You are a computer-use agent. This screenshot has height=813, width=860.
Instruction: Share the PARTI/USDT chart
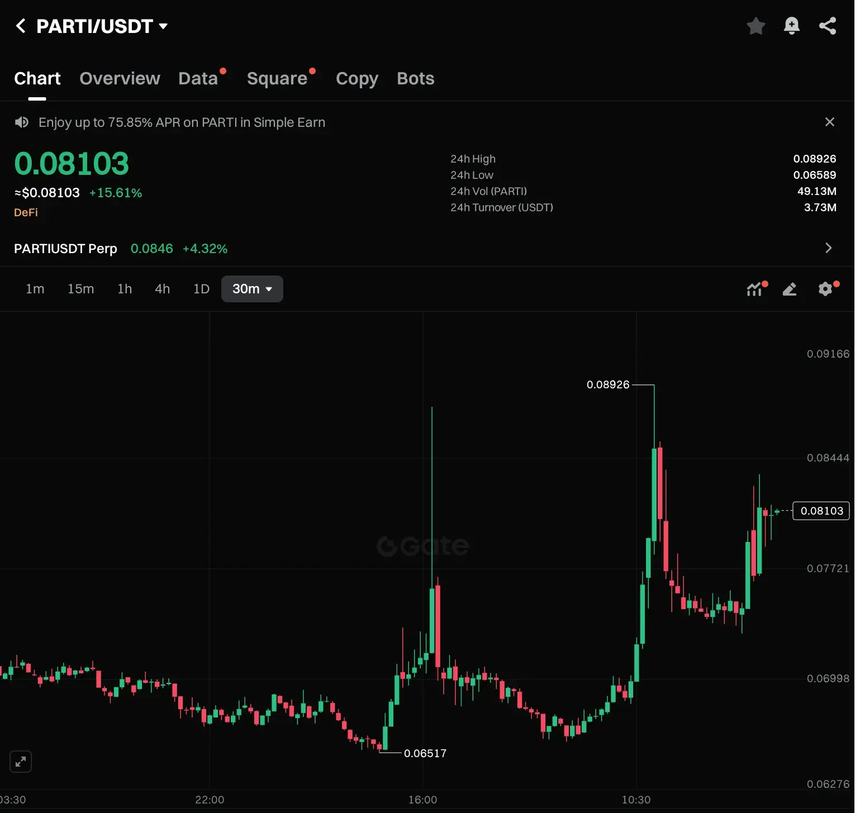coord(827,26)
